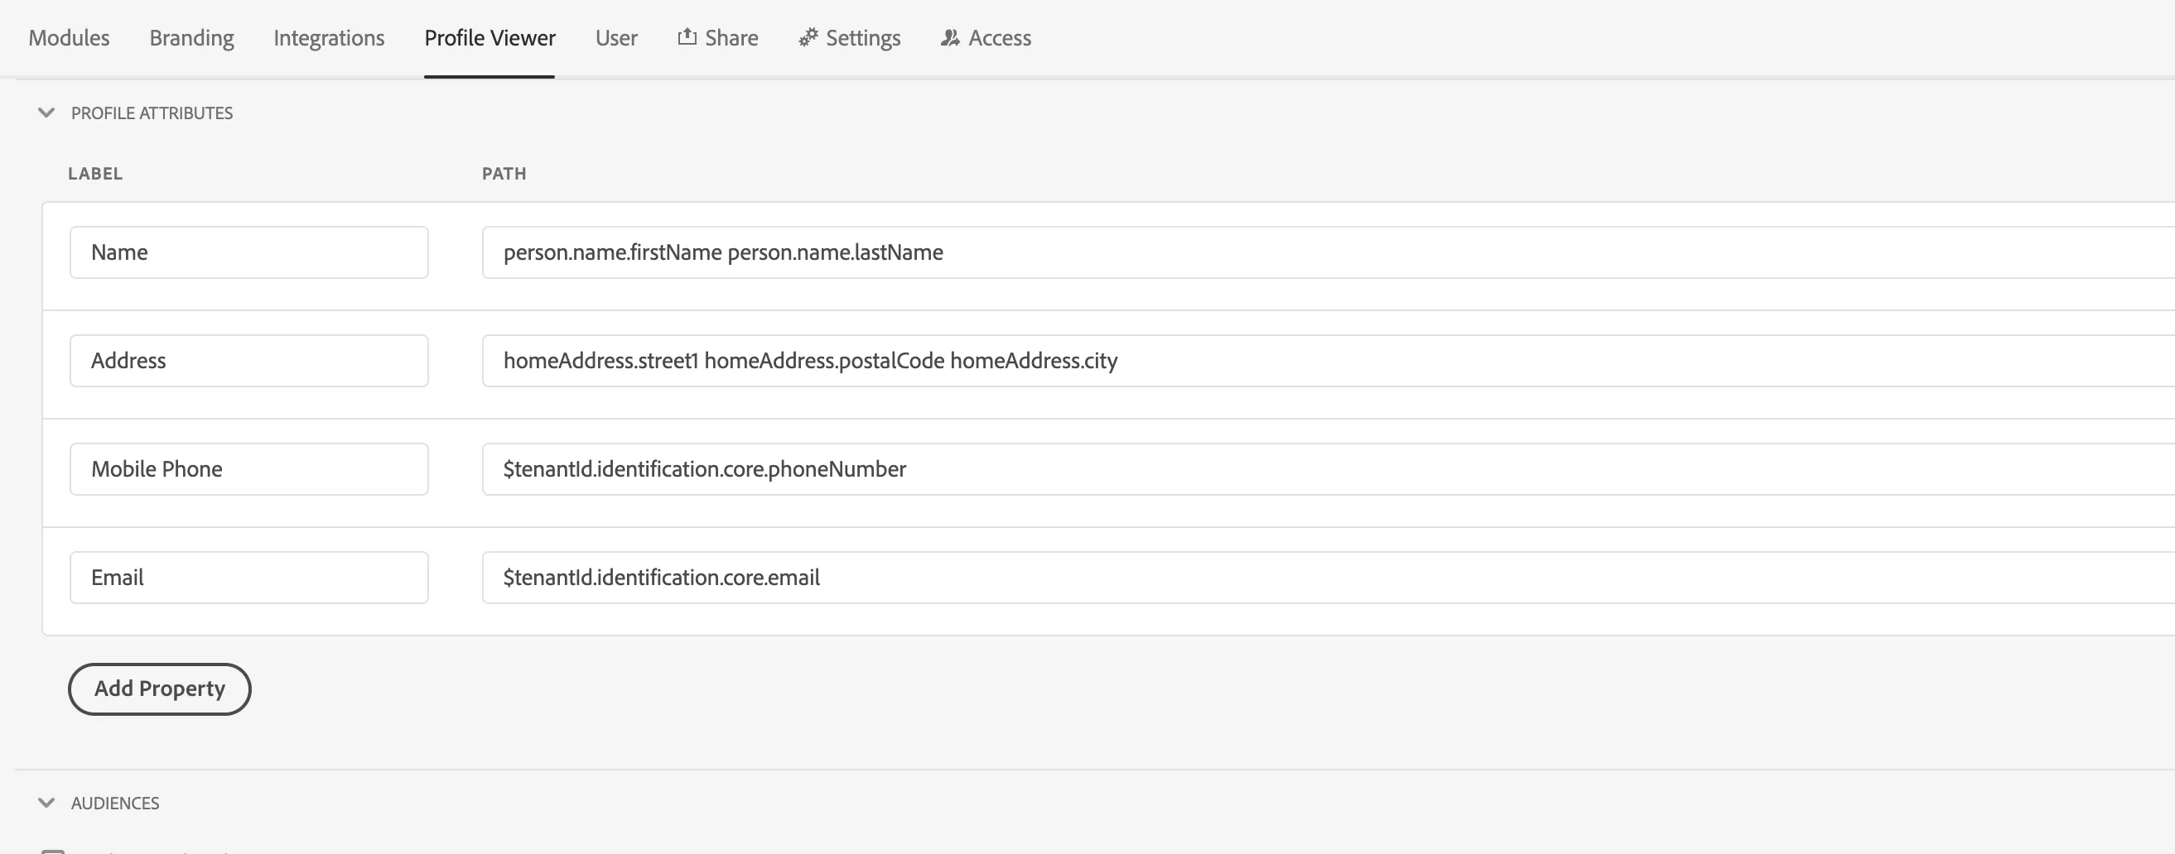The image size is (2175, 854).
Task: Edit the phoneNumber path field
Action: click(x=1329, y=469)
